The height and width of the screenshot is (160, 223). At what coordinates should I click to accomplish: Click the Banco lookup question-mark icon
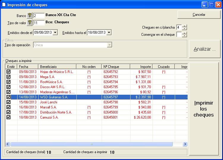coord(29,15)
